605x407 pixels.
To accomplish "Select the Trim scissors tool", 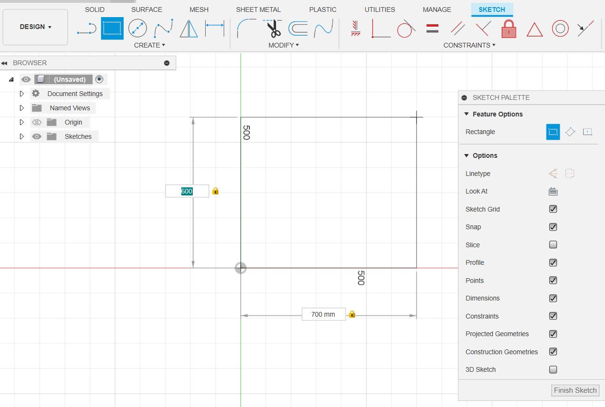I will pos(273,29).
